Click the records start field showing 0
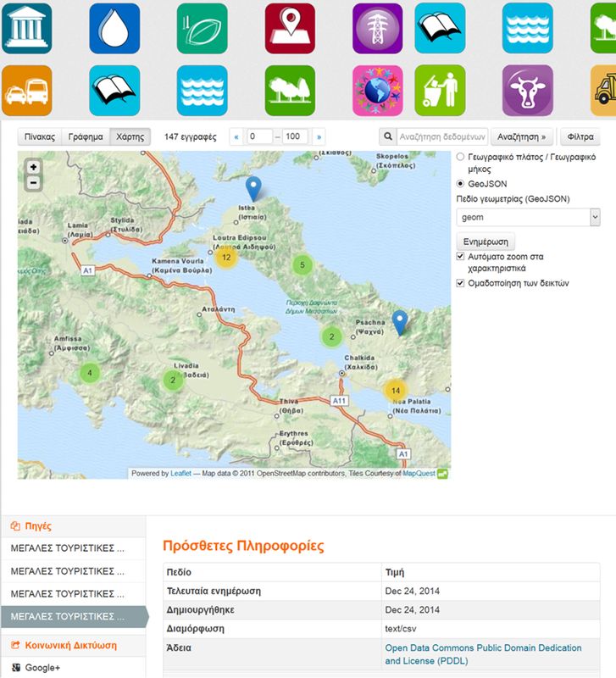Screen dimensions: 616x678 [x=259, y=136]
